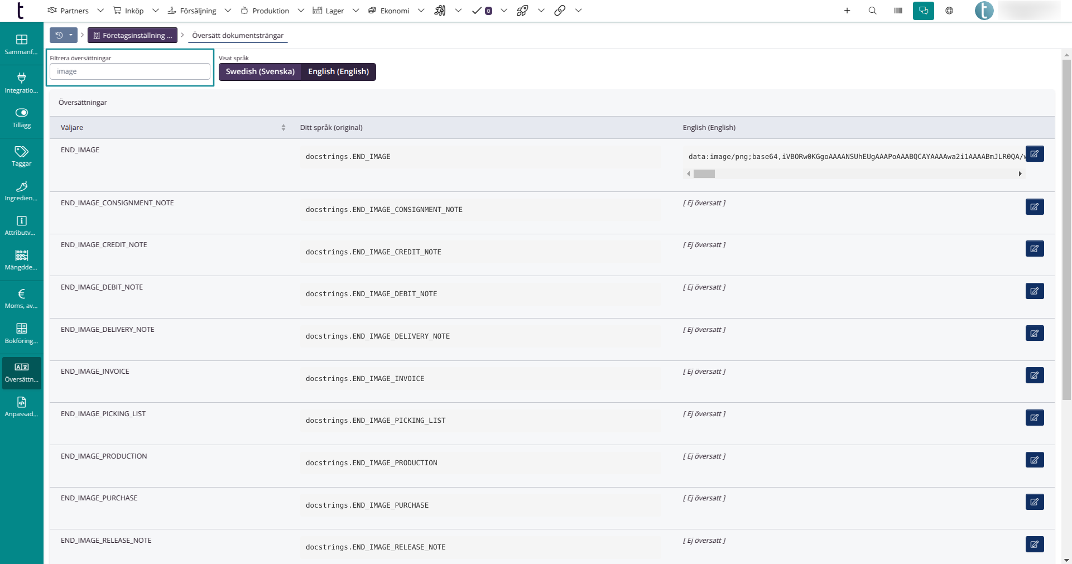The height and width of the screenshot is (564, 1072).
Task: Click the plus icon in top bar
Action: [x=847, y=11]
